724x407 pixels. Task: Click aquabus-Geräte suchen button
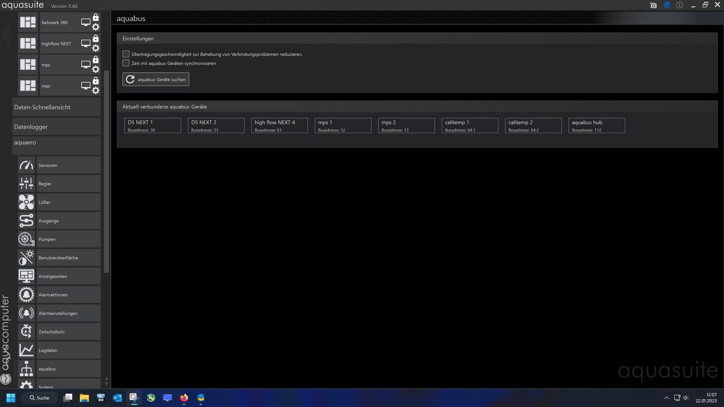156,79
